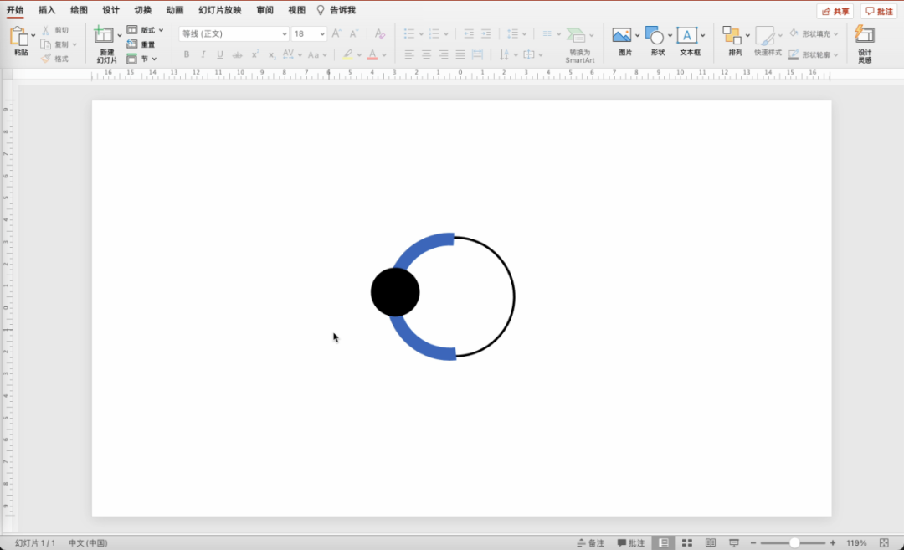Expand the Layout (版式) dropdown
904x550 pixels.
(161, 30)
